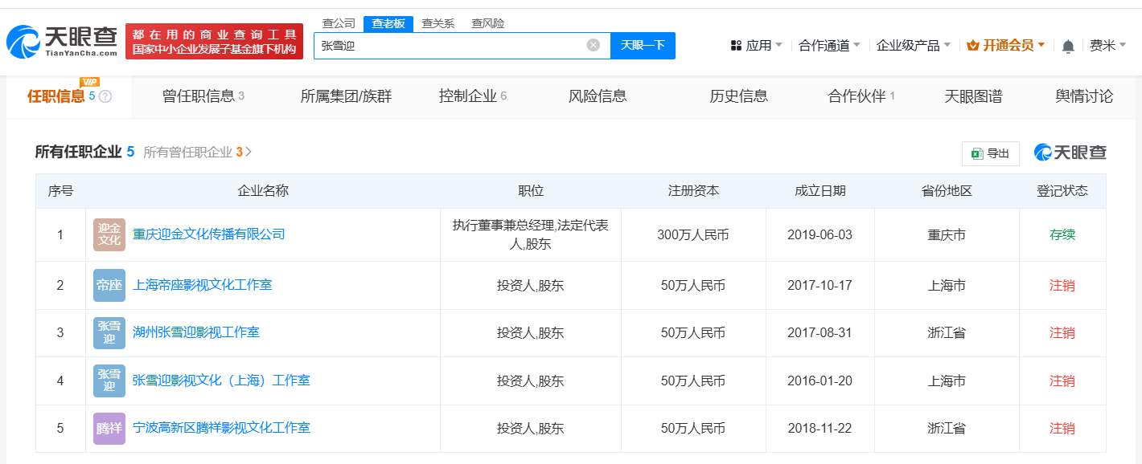Screen dimensions: 1142x464
Task: Click the 腾祥 company logo thumbnail
Action: pos(109,428)
